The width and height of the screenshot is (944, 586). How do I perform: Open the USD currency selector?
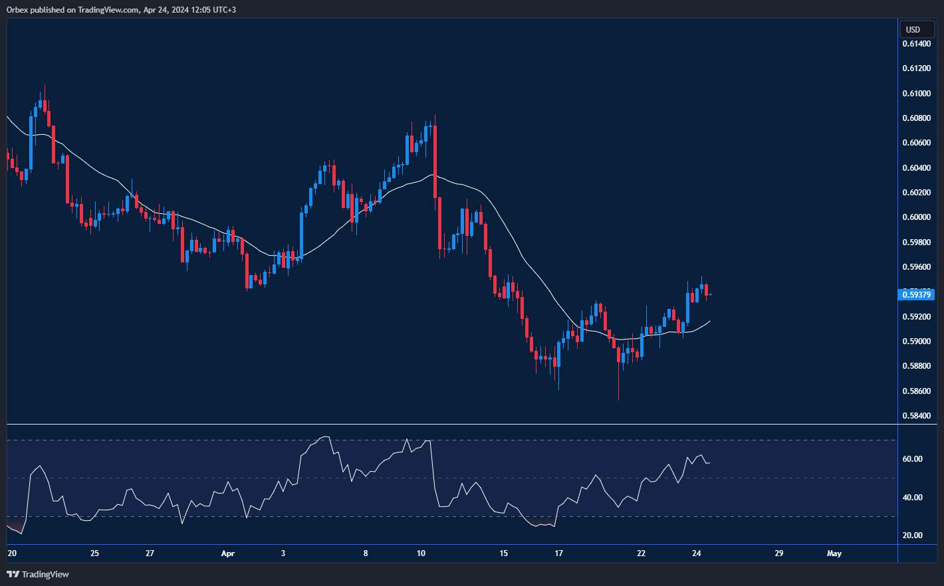[x=917, y=29]
